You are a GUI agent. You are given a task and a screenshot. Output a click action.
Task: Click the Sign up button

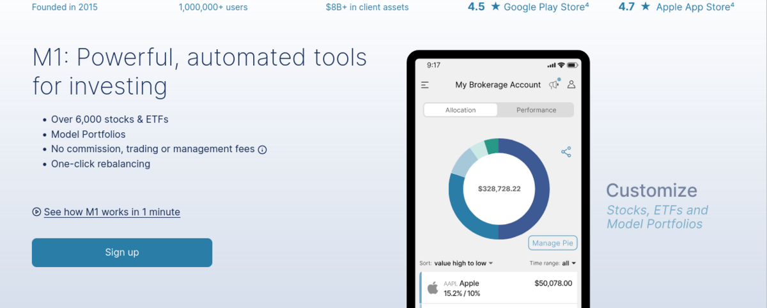point(122,252)
